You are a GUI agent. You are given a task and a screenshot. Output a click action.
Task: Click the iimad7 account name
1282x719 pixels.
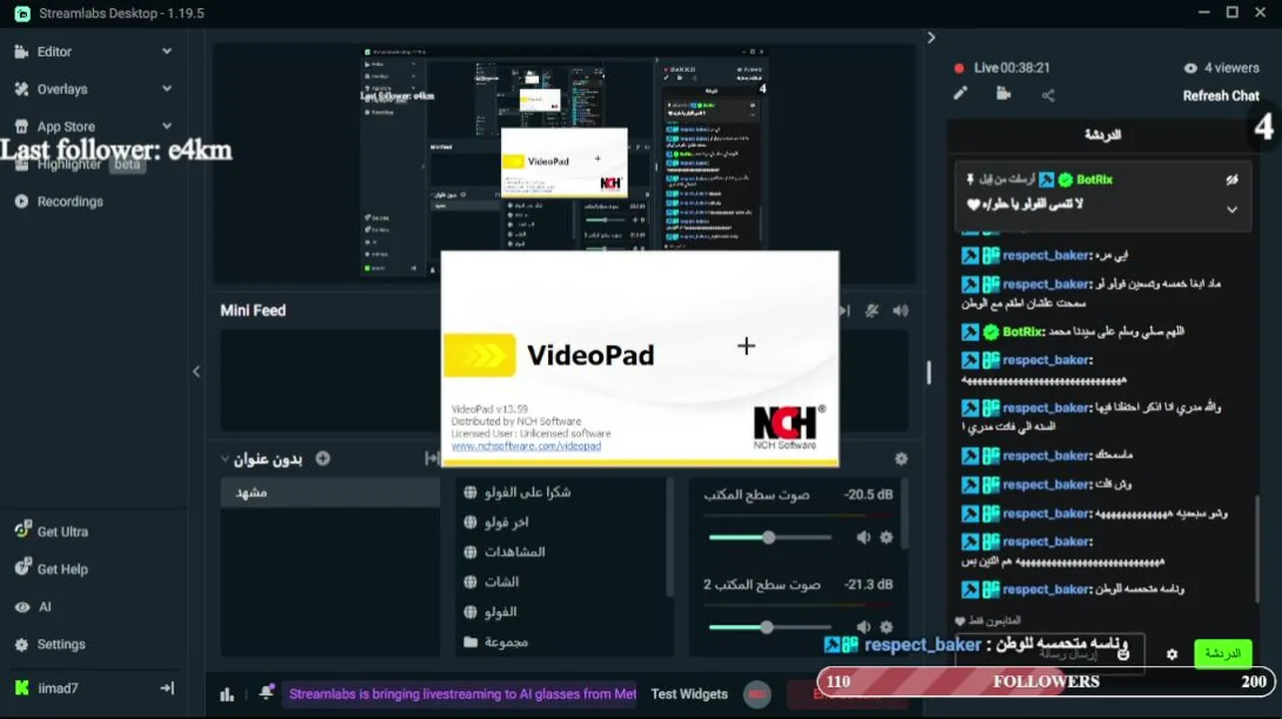click(x=58, y=688)
